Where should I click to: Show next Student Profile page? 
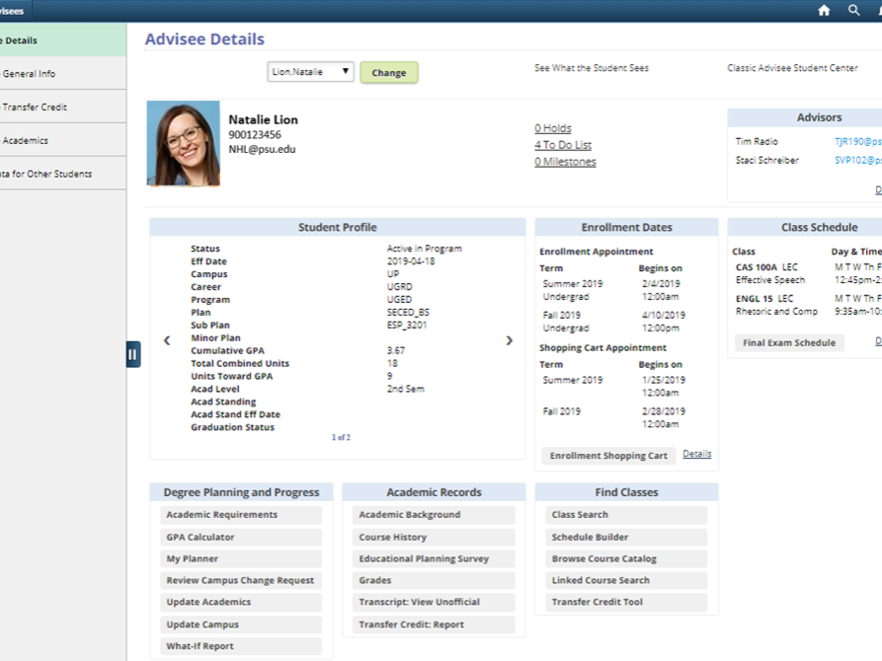[x=509, y=340]
